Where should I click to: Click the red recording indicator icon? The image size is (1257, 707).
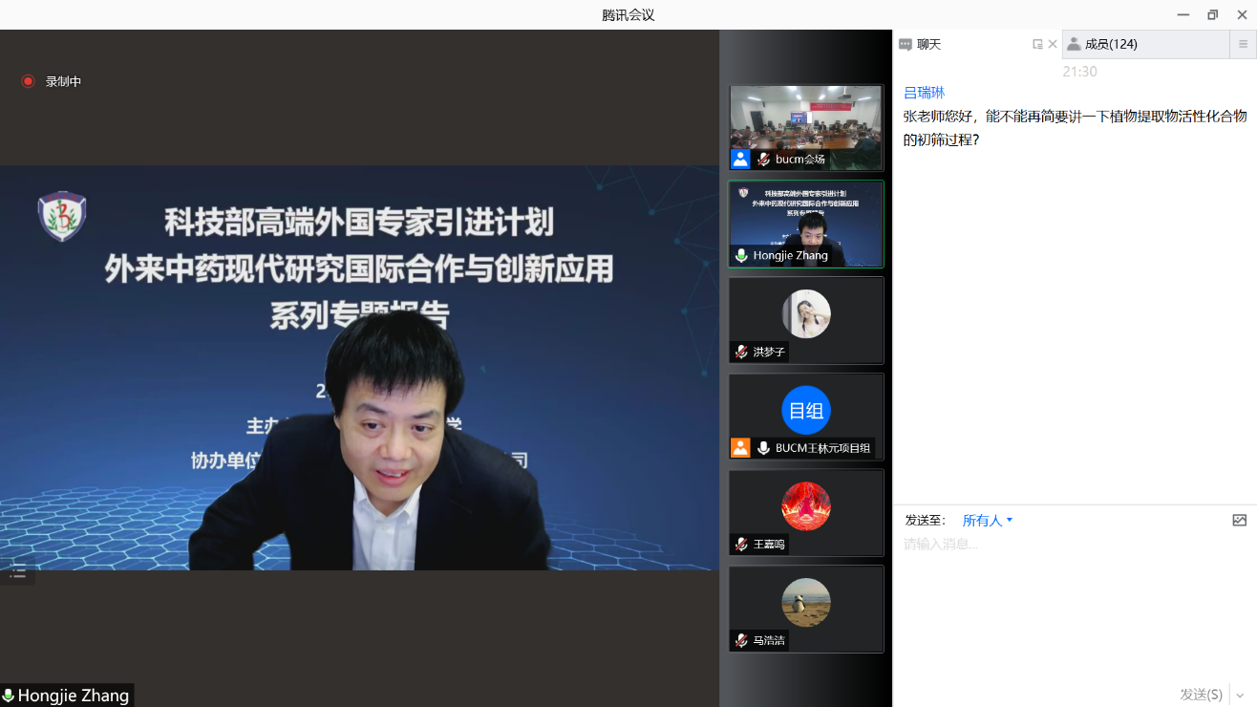point(28,81)
